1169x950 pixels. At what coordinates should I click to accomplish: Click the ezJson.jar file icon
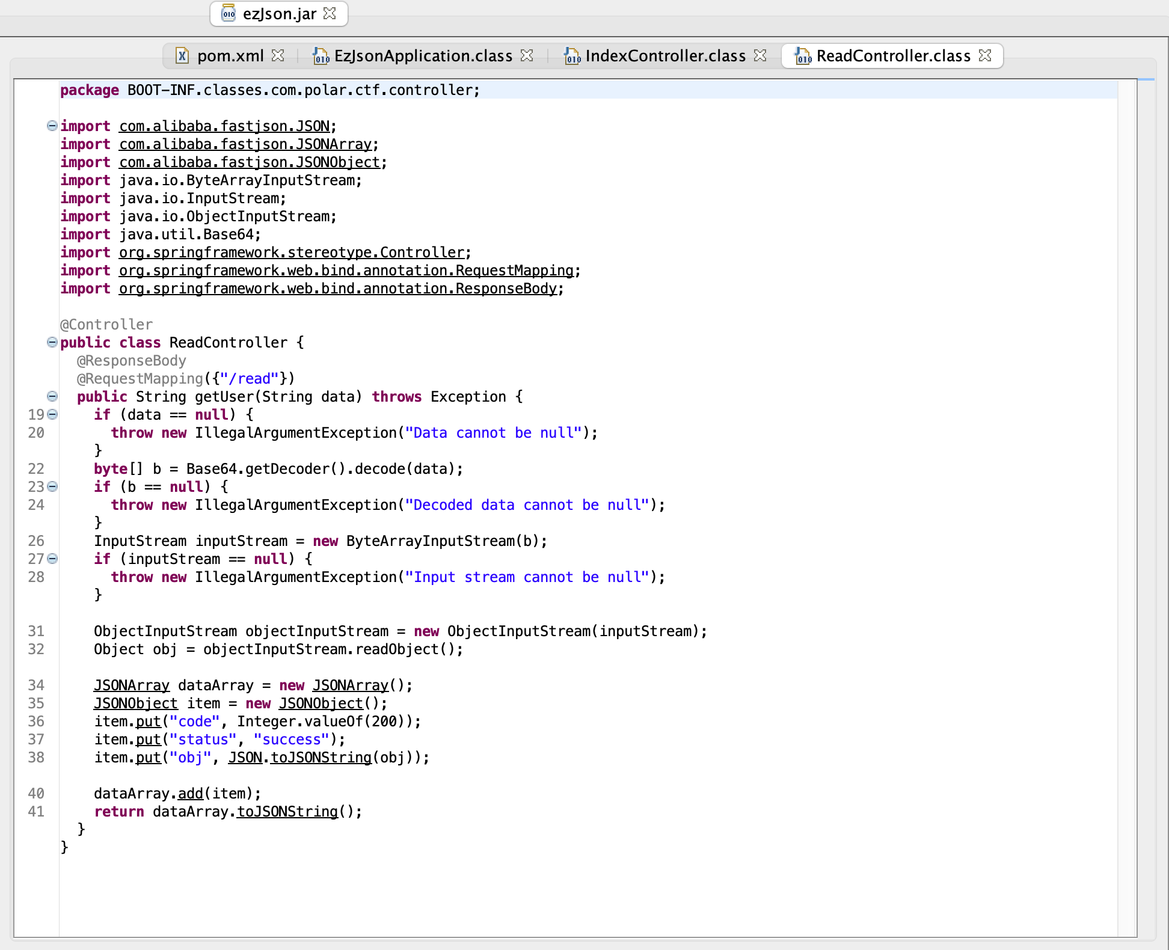[229, 13]
